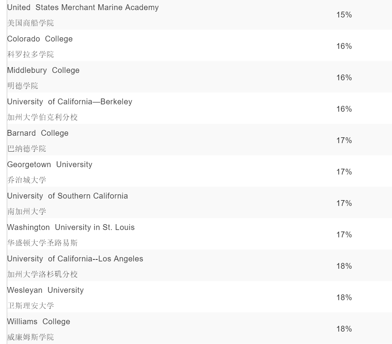
Task: Click University of California--Los Angeles text
Action: [75, 259]
